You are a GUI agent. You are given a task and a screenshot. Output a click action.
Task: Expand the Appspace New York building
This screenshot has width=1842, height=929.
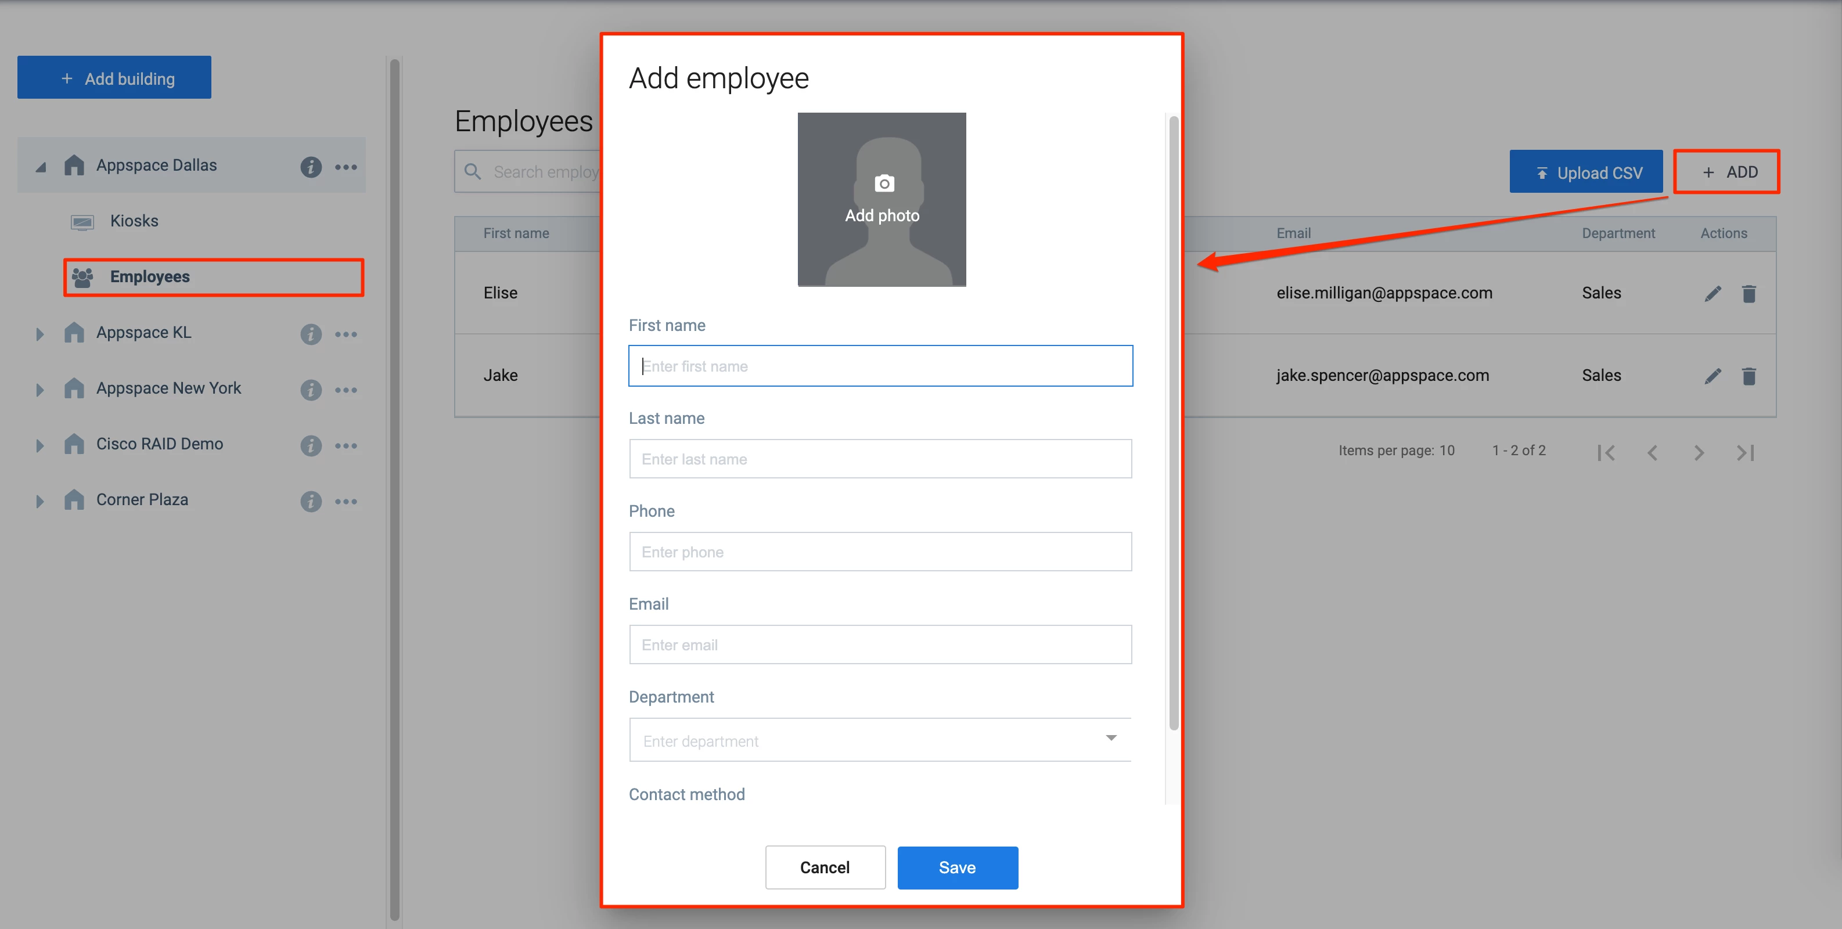pyautogui.click(x=40, y=390)
